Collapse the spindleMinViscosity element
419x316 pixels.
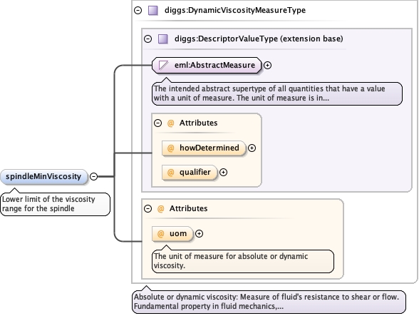pyautogui.click(x=93, y=177)
